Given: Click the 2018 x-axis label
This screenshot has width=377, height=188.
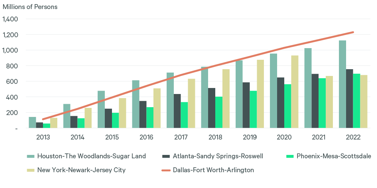Looking at the screenshot, I should pyautogui.click(x=215, y=137).
